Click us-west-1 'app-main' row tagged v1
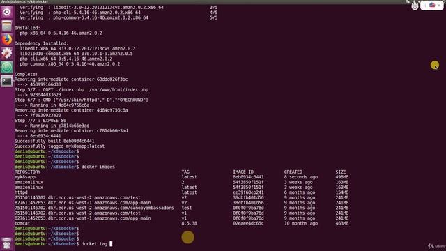The width and height of the screenshot is (446, 251). click(83, 218)
